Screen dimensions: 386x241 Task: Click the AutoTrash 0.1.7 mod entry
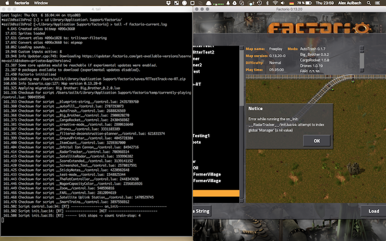[312, 49]
